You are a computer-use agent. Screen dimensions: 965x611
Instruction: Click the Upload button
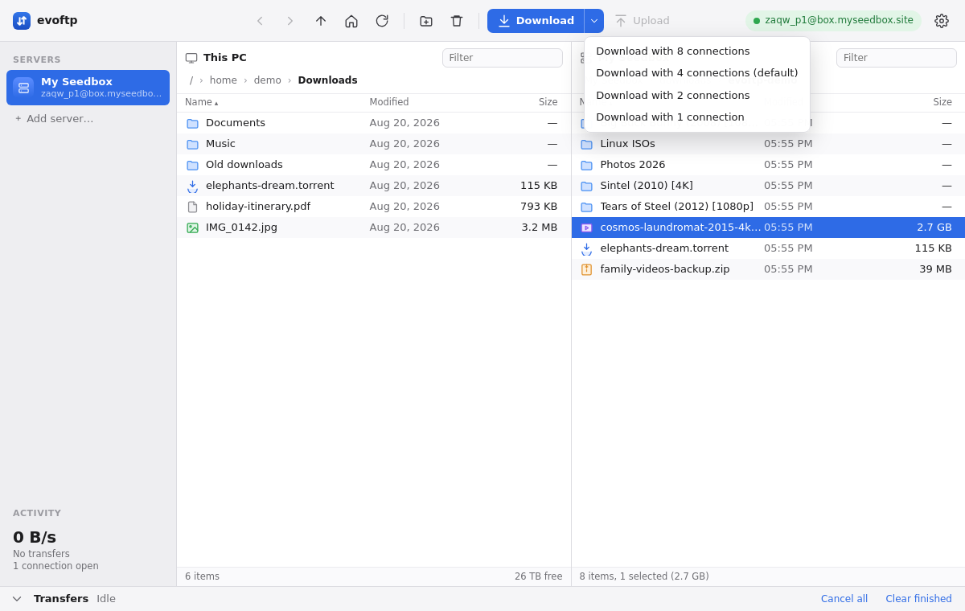[642, 21]
